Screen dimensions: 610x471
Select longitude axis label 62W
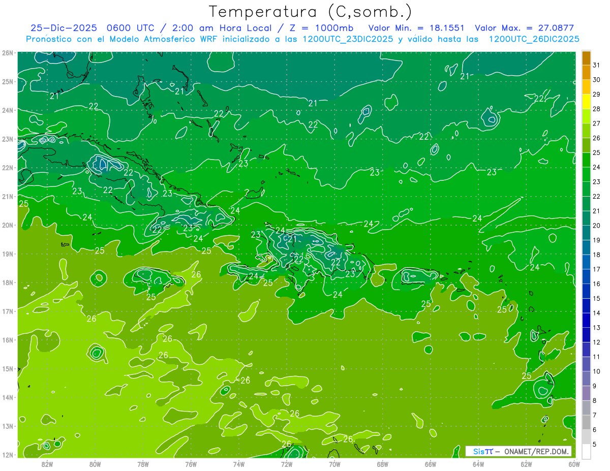[526, 464]
